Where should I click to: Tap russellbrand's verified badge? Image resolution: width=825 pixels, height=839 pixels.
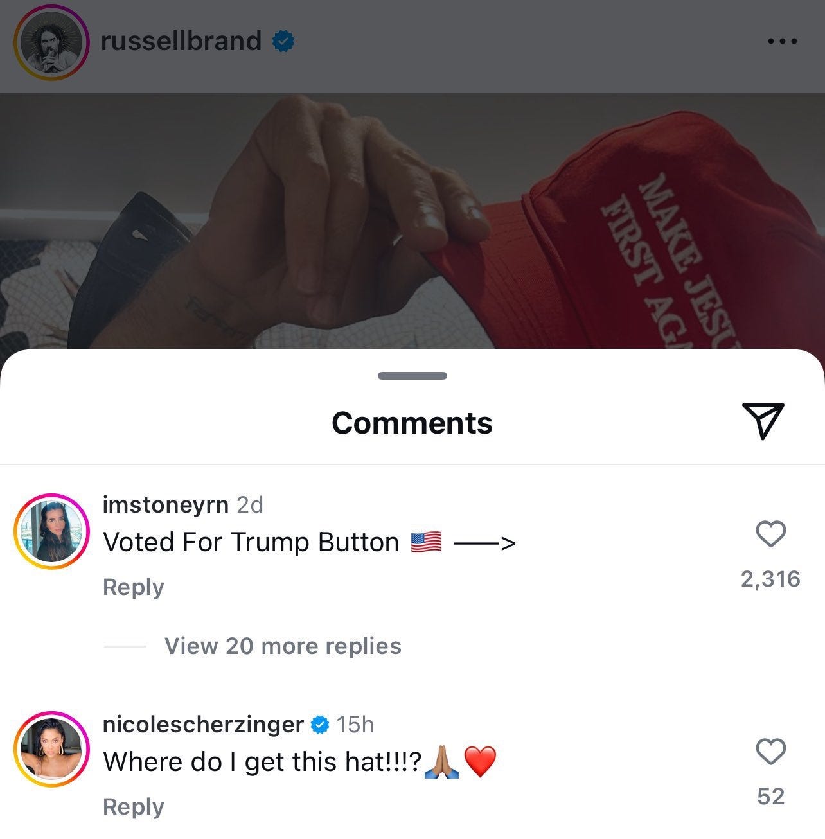click(x=283, y=42)
